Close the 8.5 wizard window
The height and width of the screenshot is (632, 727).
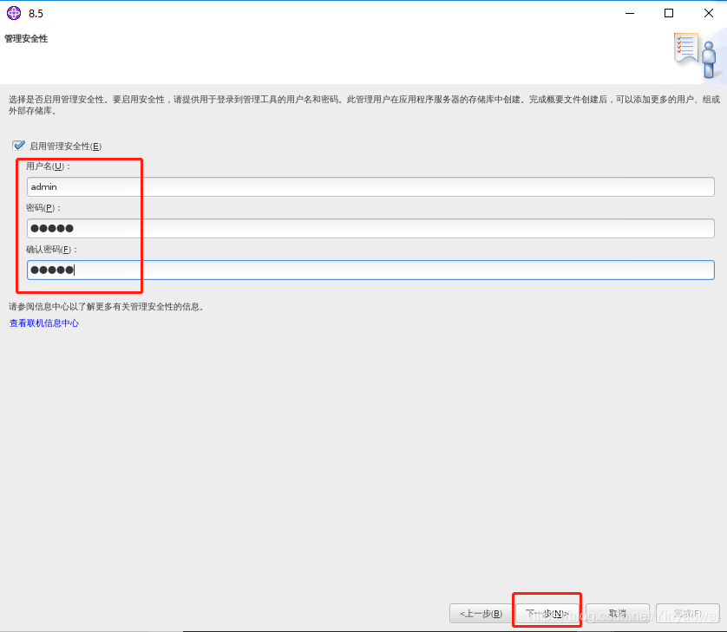click(x=709, y=13)
